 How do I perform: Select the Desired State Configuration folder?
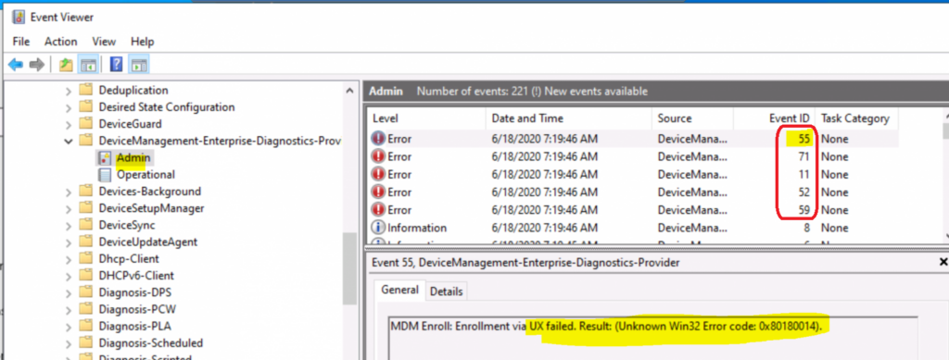click(x=167, y=107)
